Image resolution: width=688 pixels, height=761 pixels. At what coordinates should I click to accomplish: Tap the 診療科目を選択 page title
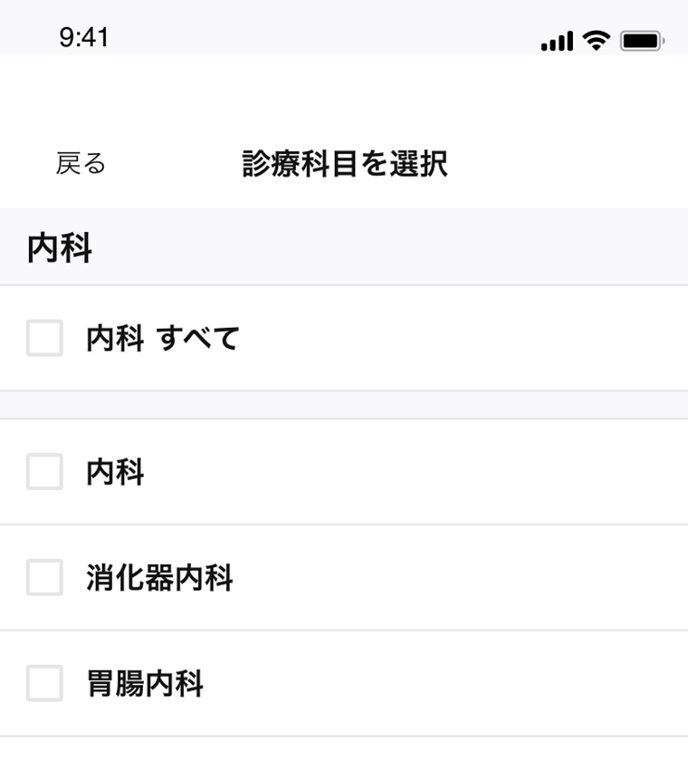pos(345,164)
